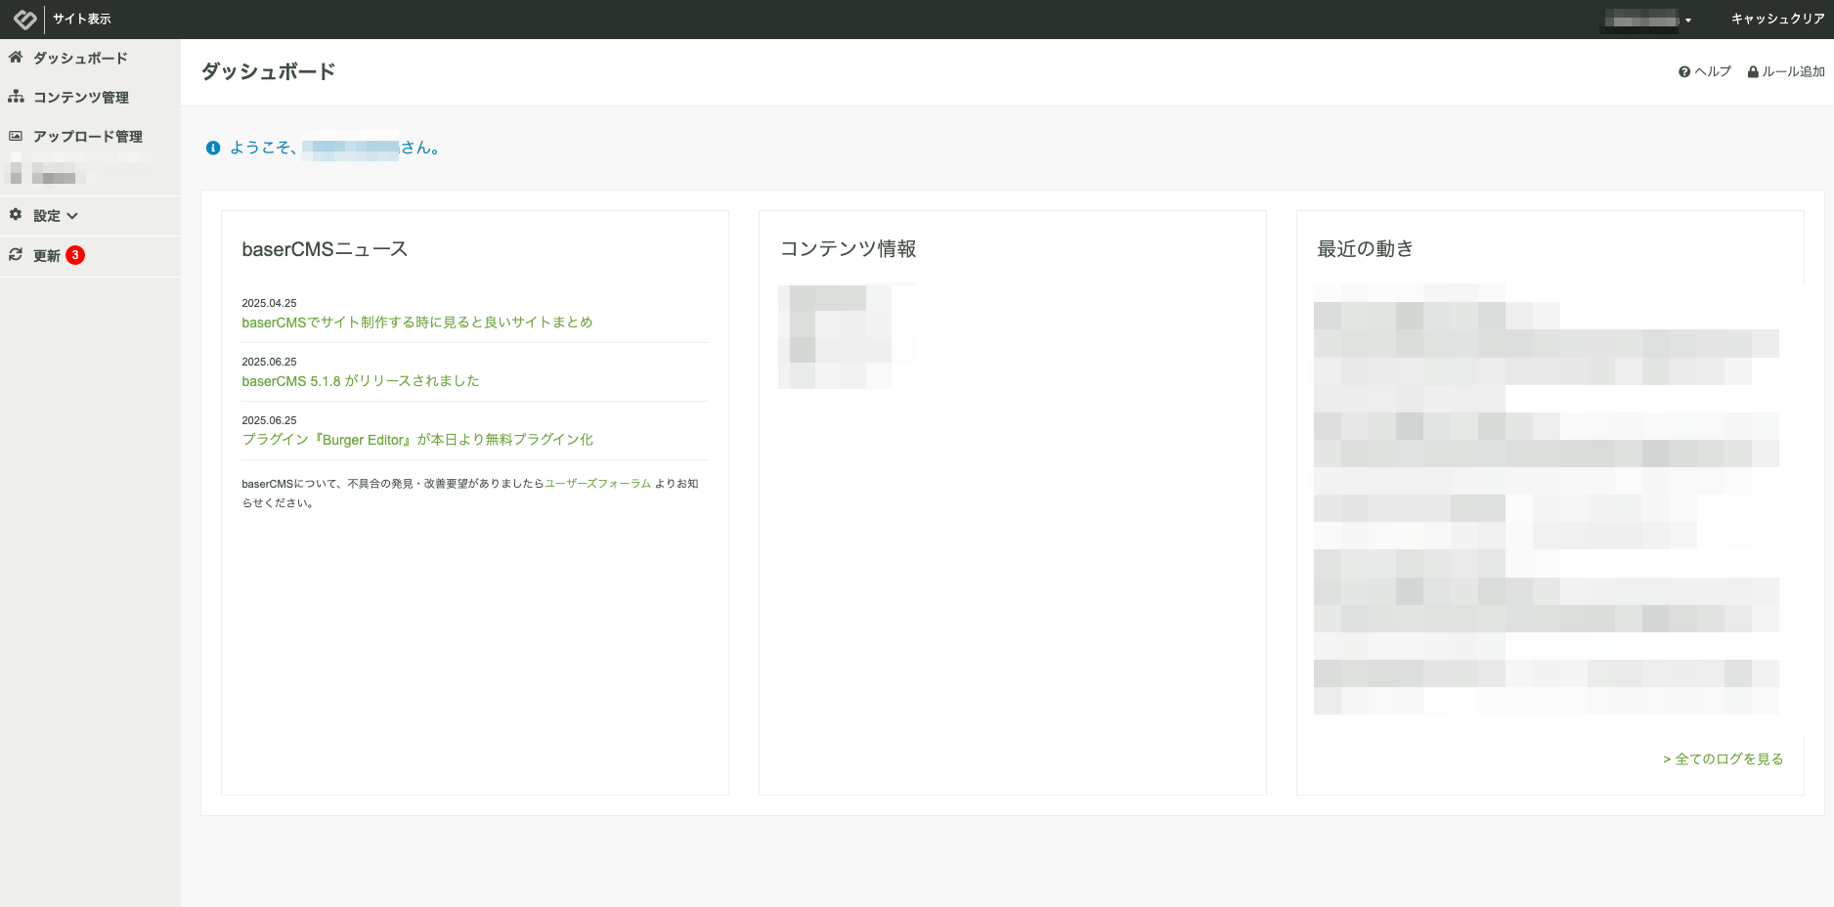Open the ユーザーズフォーラム link
Image resolution: width=1834 pixels, height=907 pixels.
pyautogui.click(x=597, y=484)
